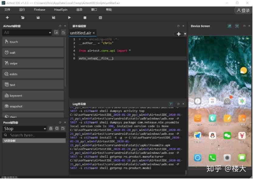
Task: Click the Airtest command list scrollbar
Action: 65,62
